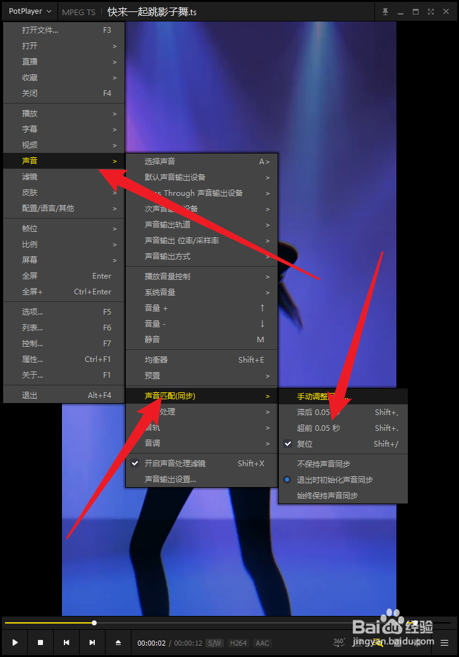This screenshot has height=657, width=459.
Task: Open 均衡器 Shift+E equalizer
Action: (x=202, y=360)
